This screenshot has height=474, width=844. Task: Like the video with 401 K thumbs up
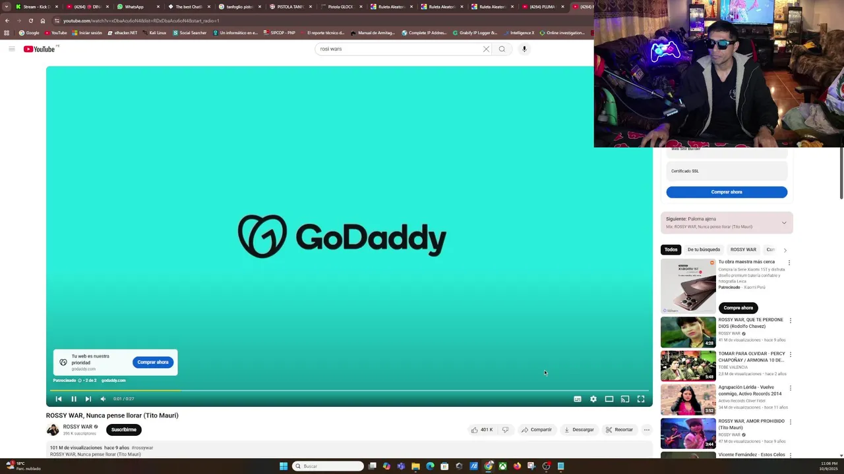click(x=481, y=430)
